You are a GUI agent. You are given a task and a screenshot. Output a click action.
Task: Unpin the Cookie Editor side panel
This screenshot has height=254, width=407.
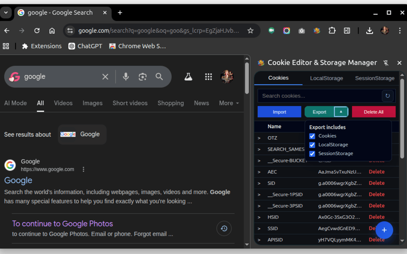tap(386, 63)
